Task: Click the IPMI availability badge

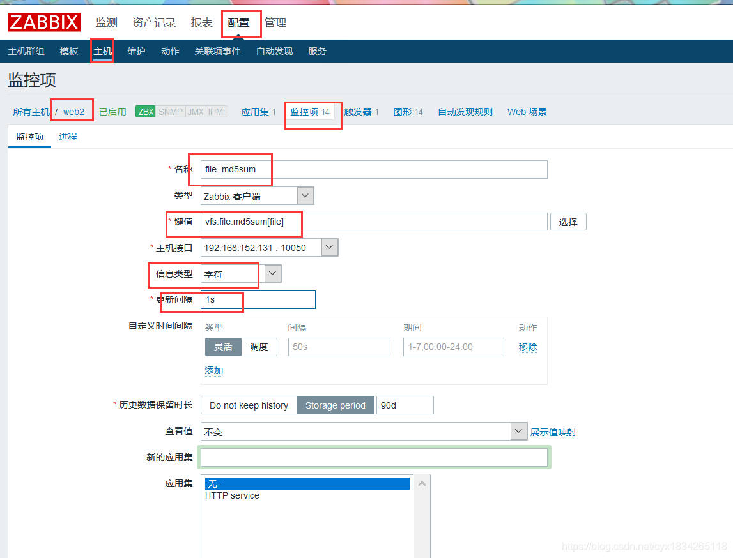Action: 217,112
